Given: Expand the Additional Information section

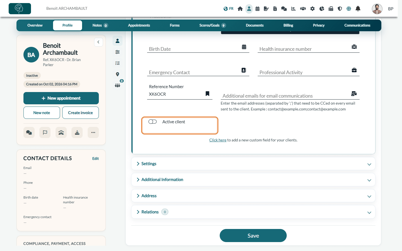Looking at the screenshot, I should click(253, 180).
